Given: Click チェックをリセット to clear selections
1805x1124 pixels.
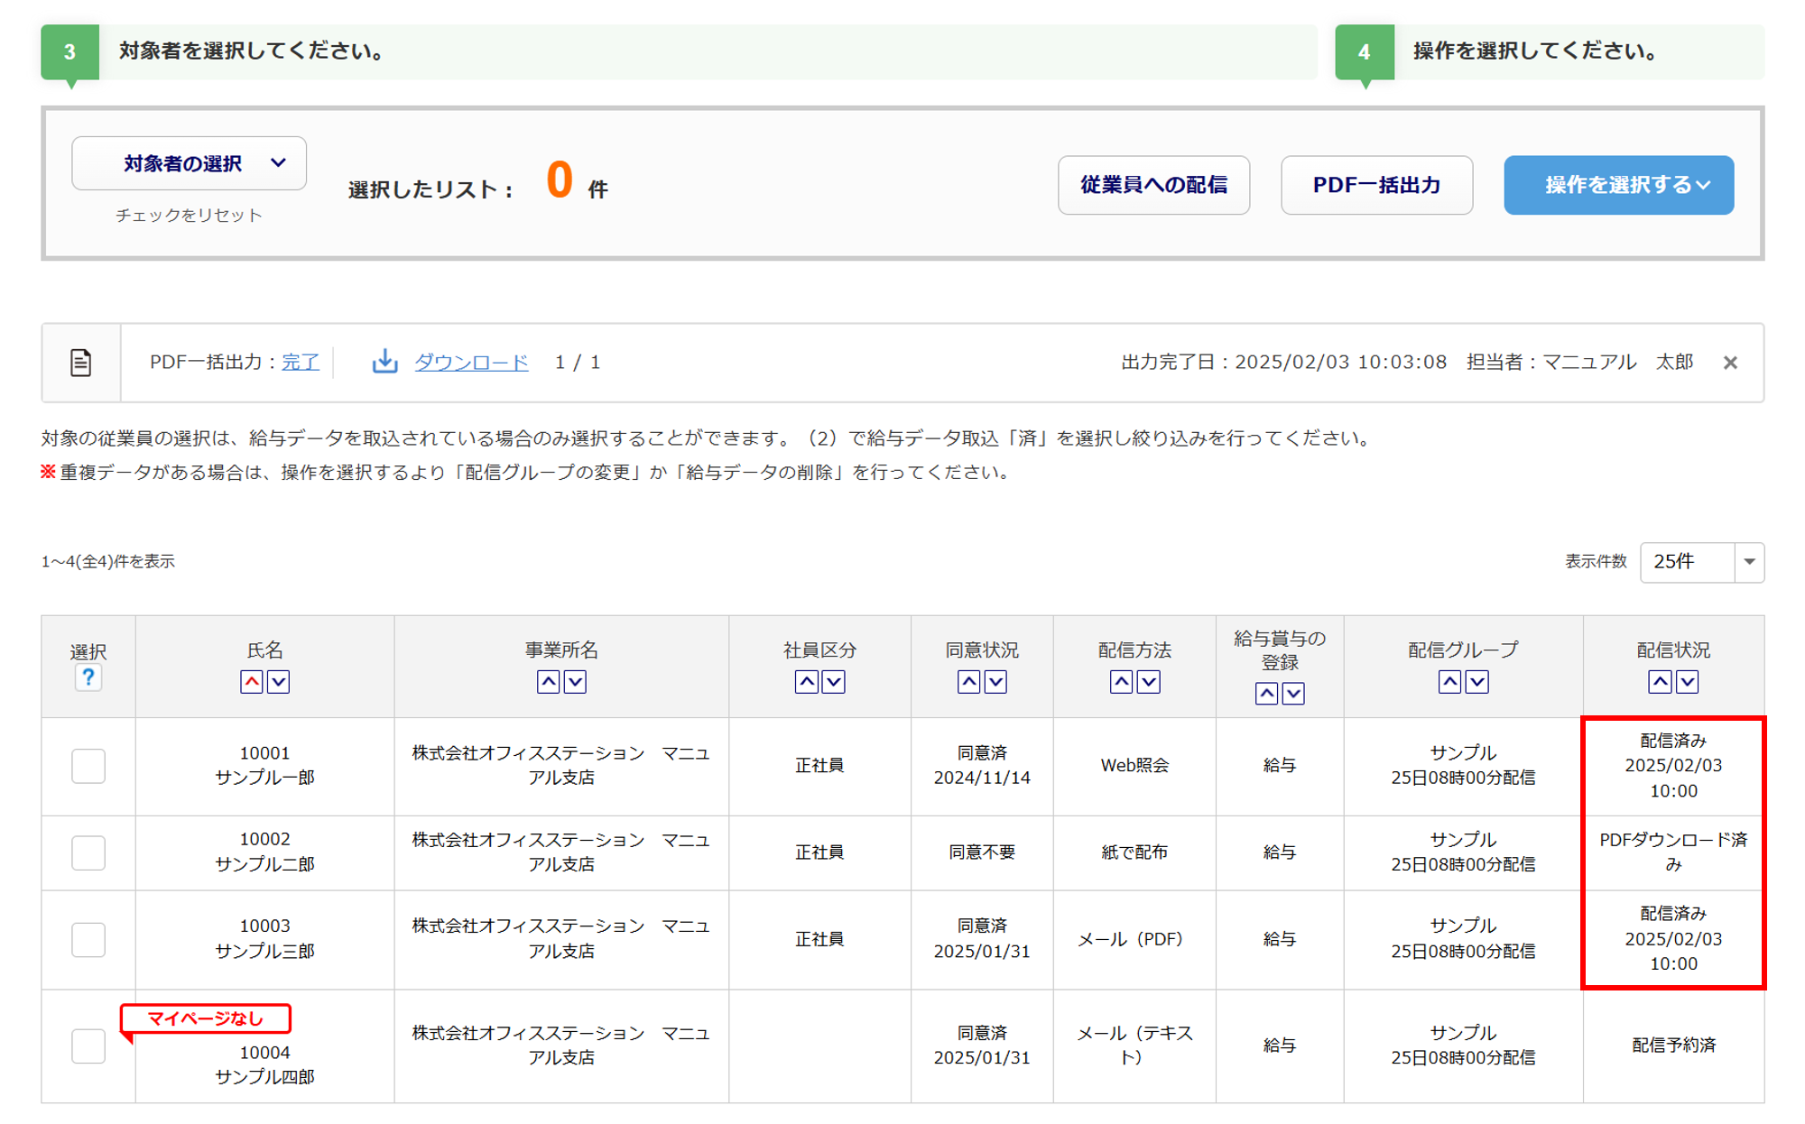Looking at the screenshot, I should point(189,216).
